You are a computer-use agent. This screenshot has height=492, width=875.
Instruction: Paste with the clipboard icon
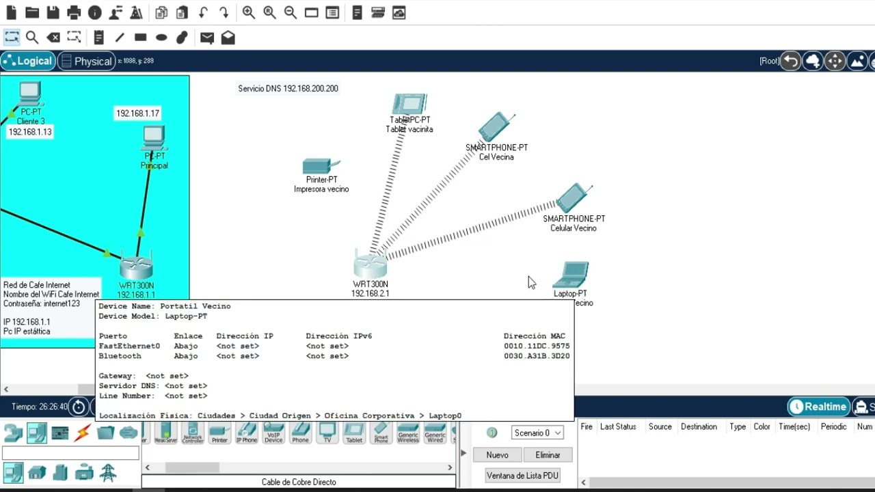click(182, 12)
